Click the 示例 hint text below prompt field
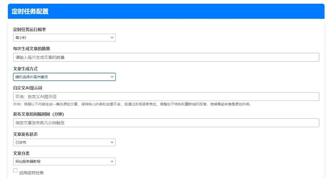The height and width of the screenshot is (178, 329). click(132, 104)
